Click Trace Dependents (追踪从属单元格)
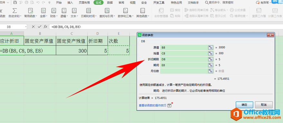This screenshot has width=283, height=123. point(196,16)
